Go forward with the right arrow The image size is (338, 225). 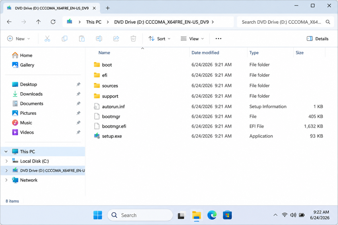24,22
